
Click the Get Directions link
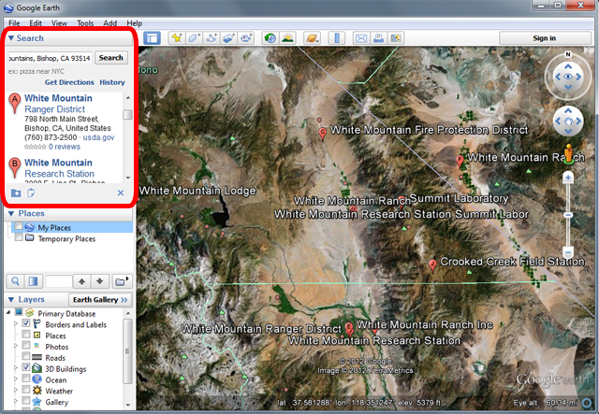coord(69,82)
